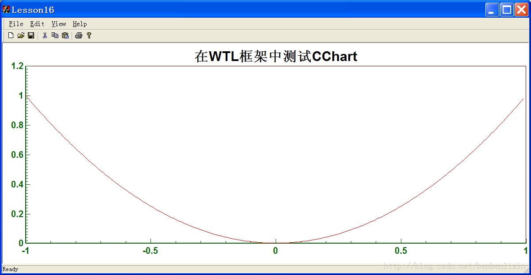Click the CSDN blog watermark link
531x275 pixels.
coord(456,266)
